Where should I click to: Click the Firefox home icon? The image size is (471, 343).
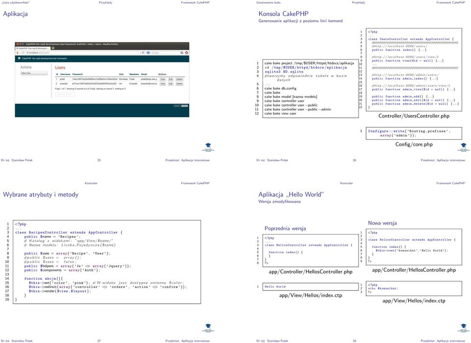tap(186, 53)
